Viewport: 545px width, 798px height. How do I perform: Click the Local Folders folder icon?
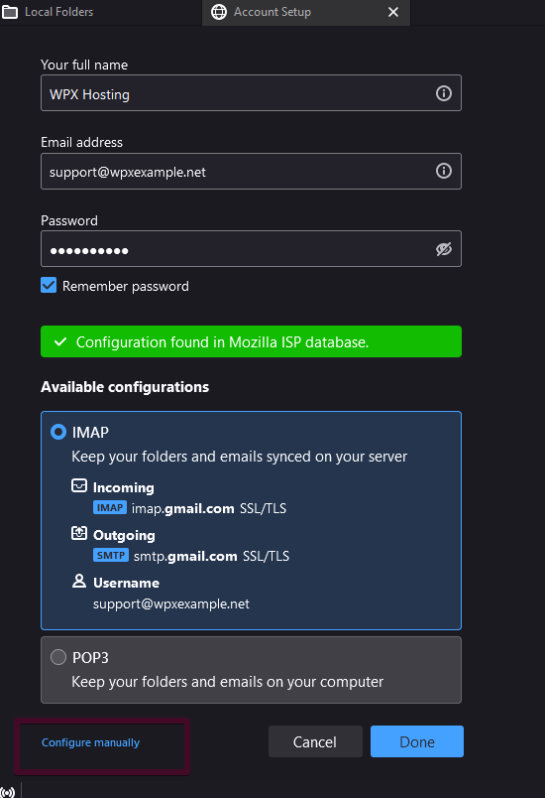[x=10, y=12]
